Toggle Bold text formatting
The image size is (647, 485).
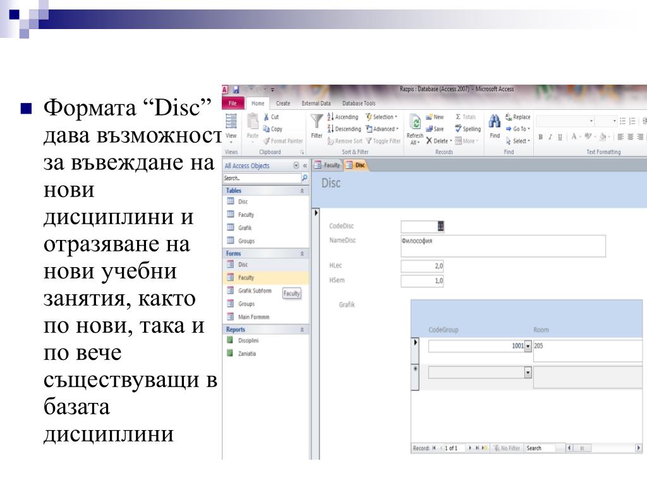pyautogui.click(x=540, y=136)
